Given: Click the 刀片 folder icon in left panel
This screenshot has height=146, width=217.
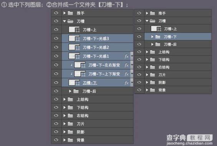Looking at the screenshot, I should point(70,124).
